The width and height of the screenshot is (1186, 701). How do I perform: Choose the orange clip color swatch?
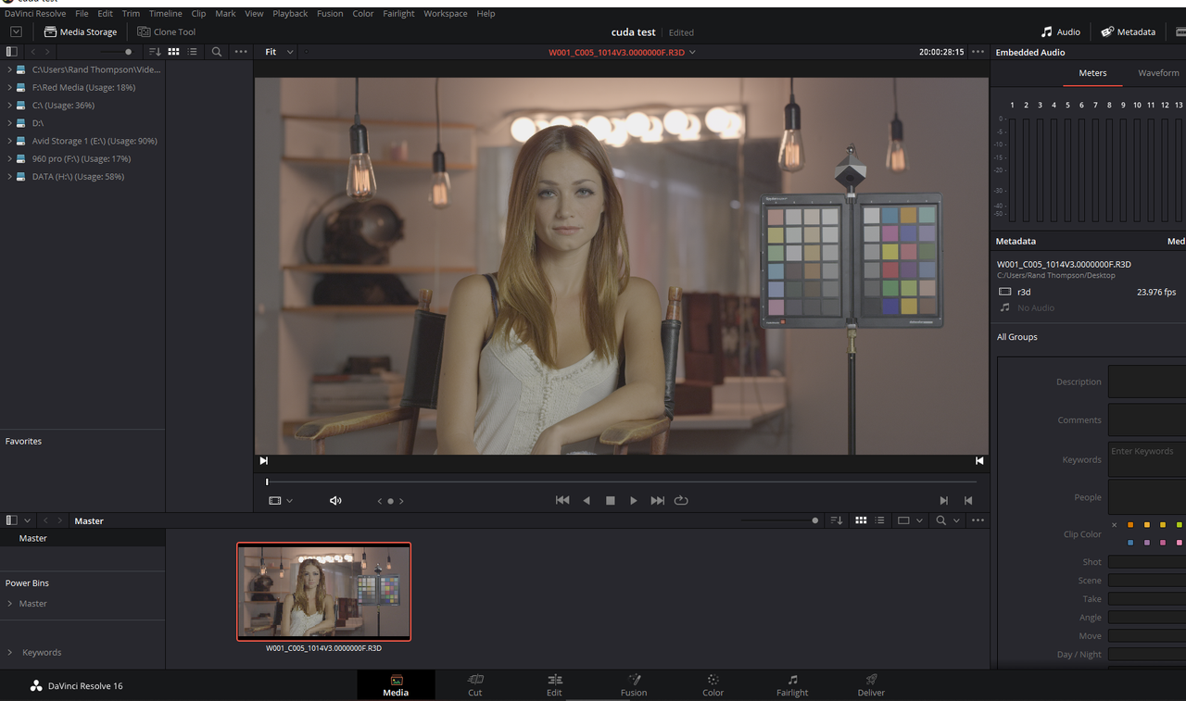click(1130, 525)
